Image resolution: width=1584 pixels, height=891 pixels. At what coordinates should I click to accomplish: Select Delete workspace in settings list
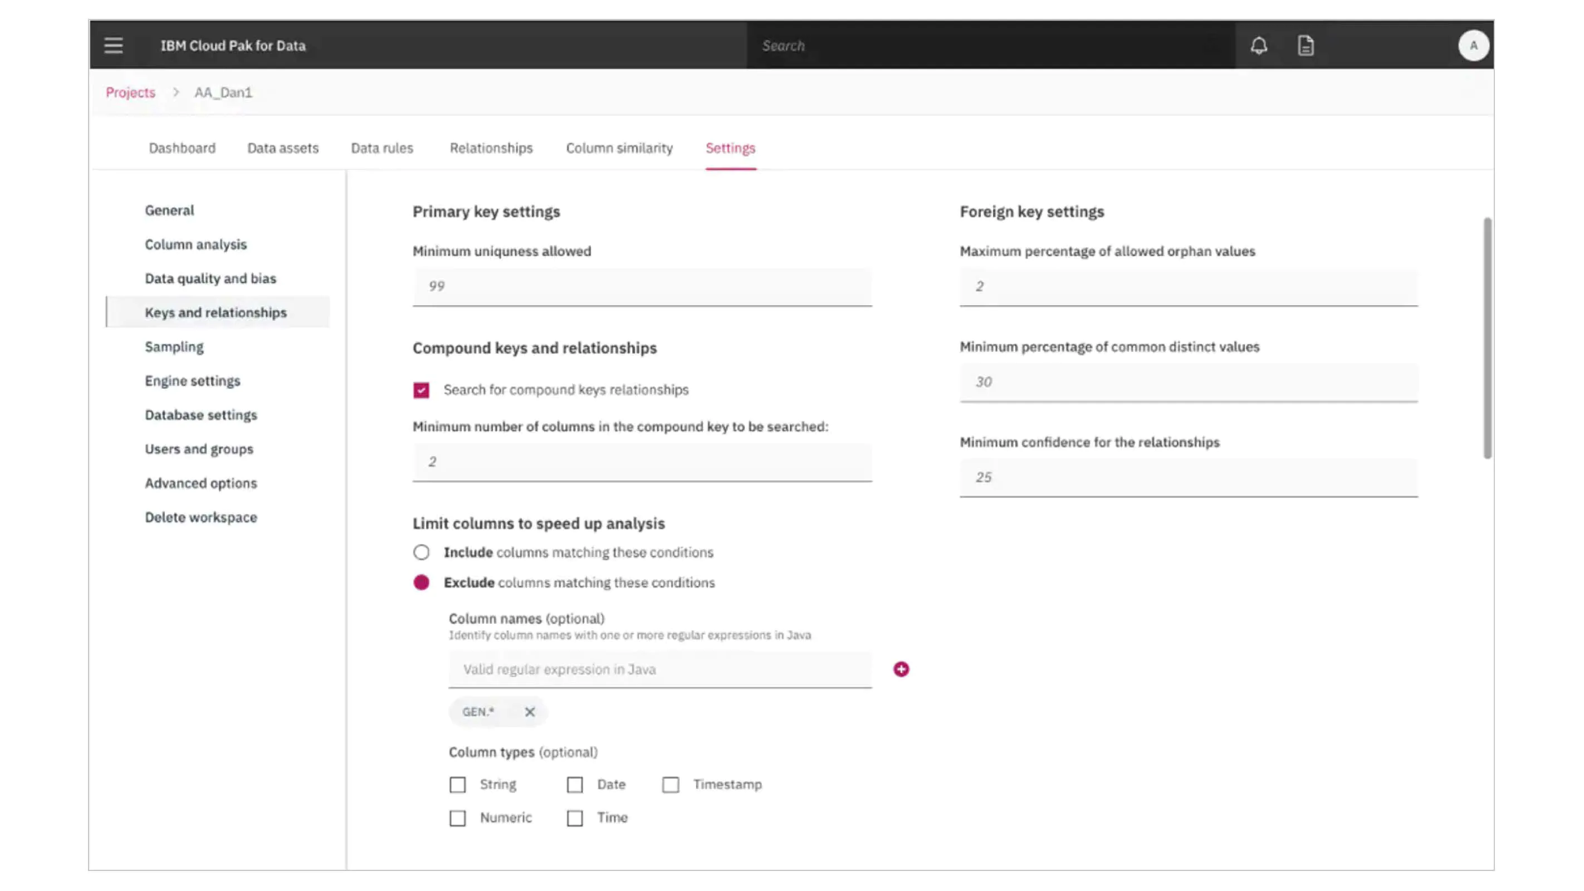201,517
